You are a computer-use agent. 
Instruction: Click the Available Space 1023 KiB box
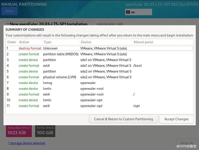point(19,131)
